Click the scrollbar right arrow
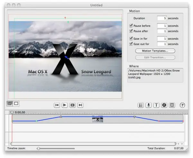The image size is (193, 158). coord(182,144)
